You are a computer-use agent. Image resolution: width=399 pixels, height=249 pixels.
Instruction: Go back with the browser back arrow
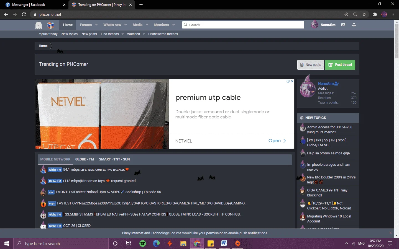point(6,14)
